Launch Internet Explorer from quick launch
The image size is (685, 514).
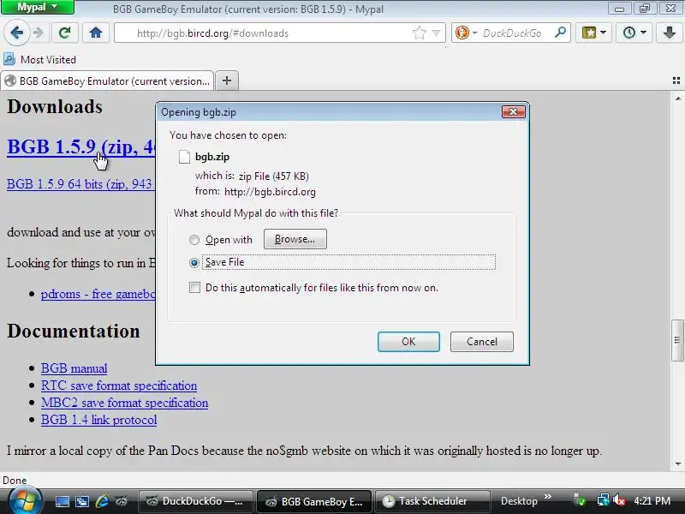point(101,501)
